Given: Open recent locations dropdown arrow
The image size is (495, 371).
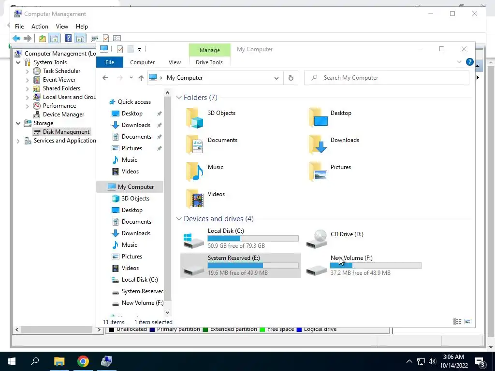Looking at the screenshot, I should pyautogui.click(x=131, y=78).
